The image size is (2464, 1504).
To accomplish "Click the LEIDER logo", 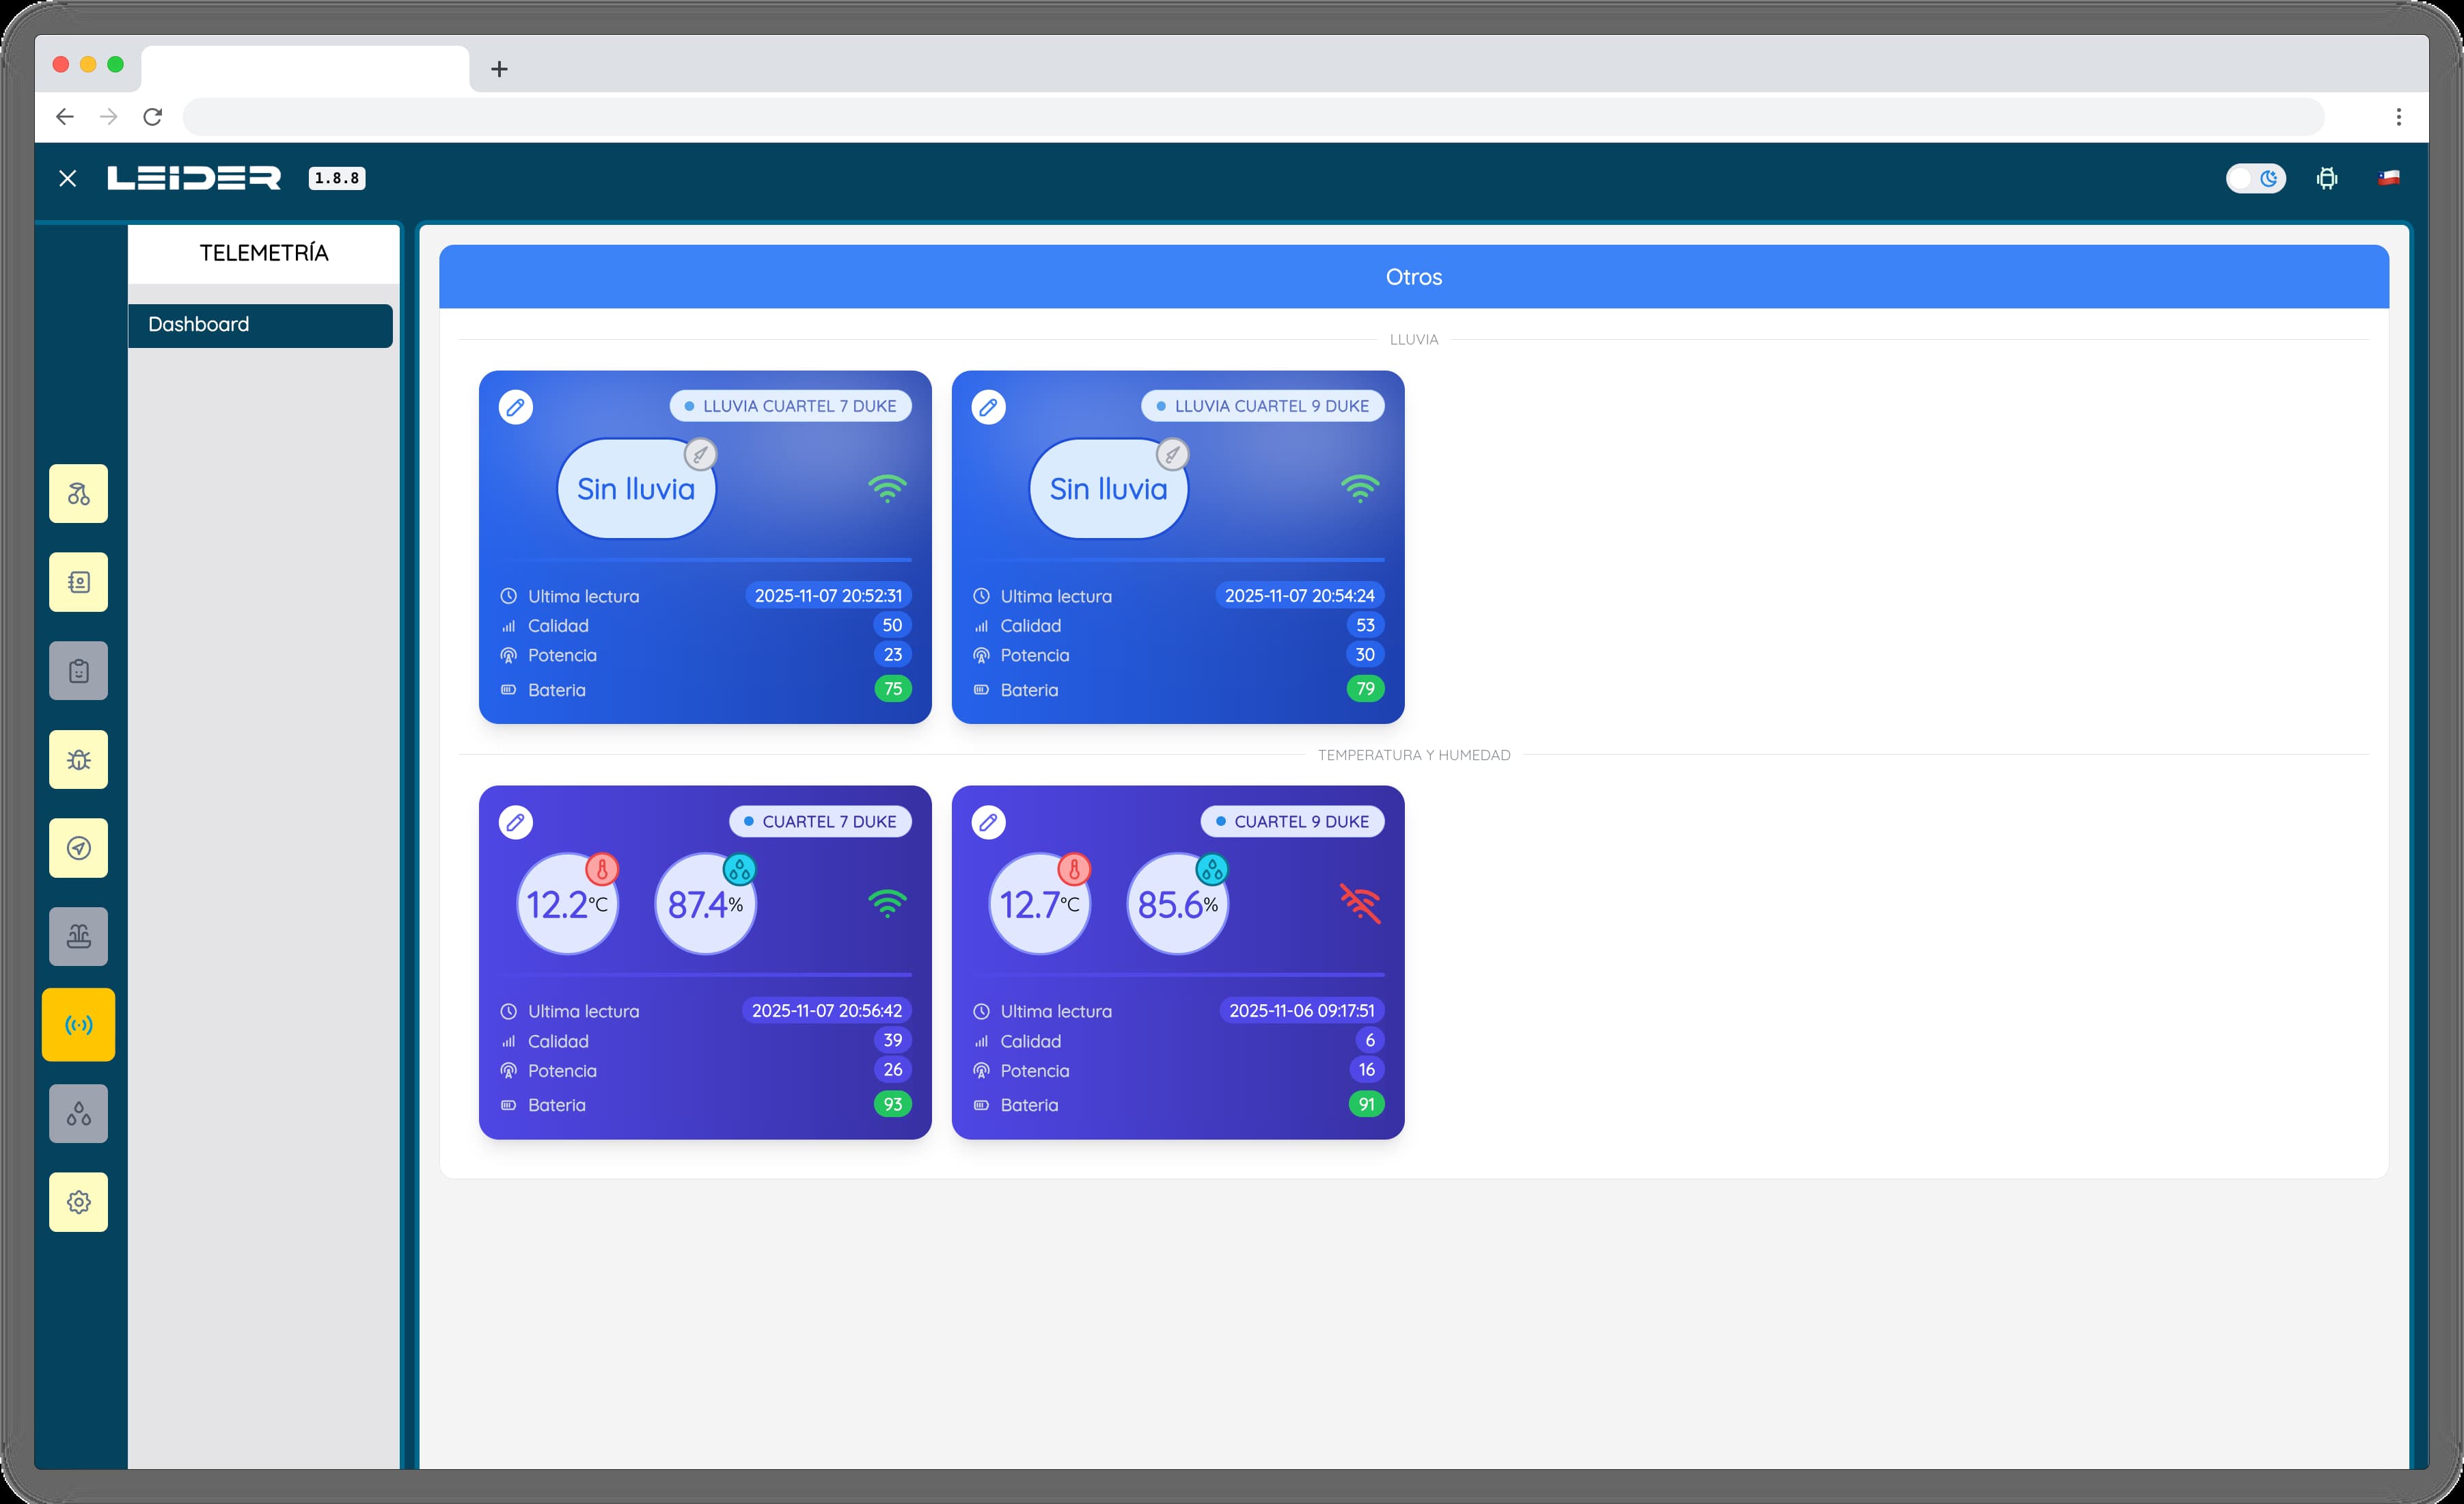I will [195, 178].
